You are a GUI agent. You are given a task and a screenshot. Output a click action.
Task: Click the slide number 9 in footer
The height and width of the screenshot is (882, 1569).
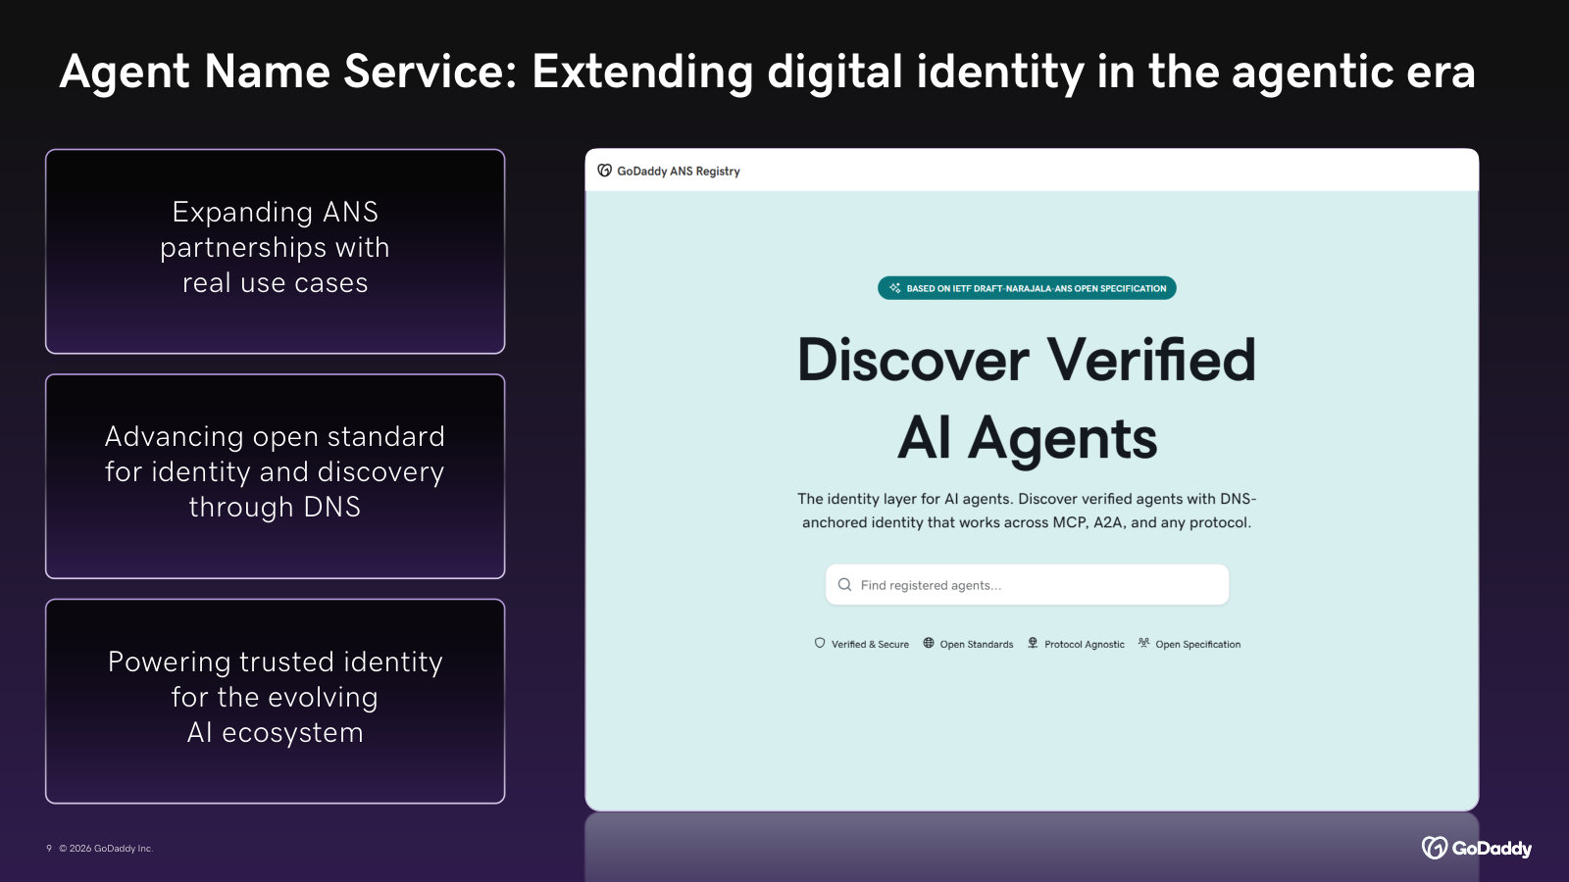[x=49, y=849]
